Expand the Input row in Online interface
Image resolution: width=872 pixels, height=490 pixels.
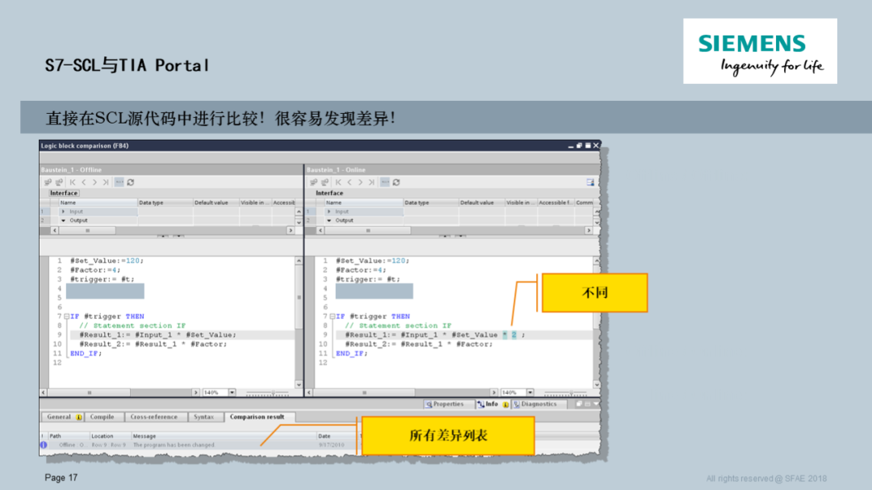(329, 211)
